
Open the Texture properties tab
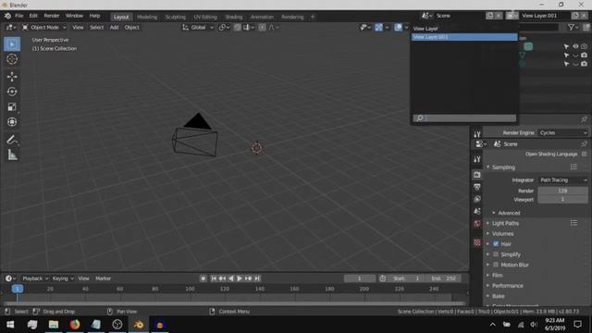pyautogui.click(x=477, y=242)
